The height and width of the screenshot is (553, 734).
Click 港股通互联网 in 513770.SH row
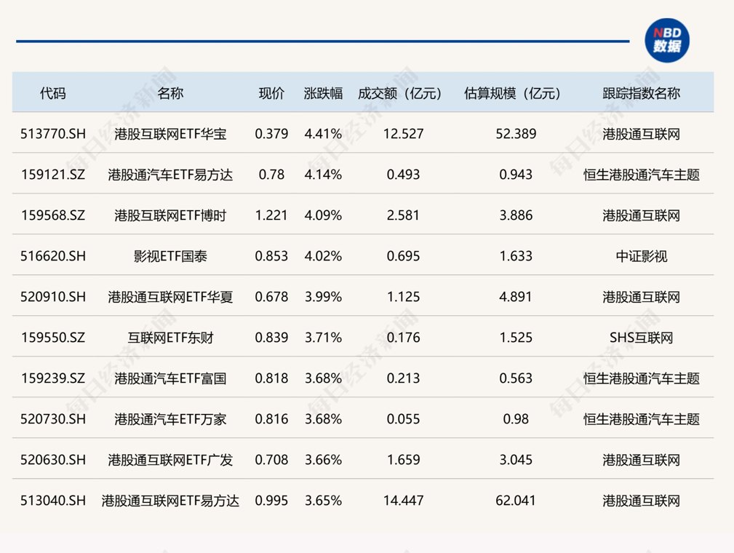[x=642, y=134]
